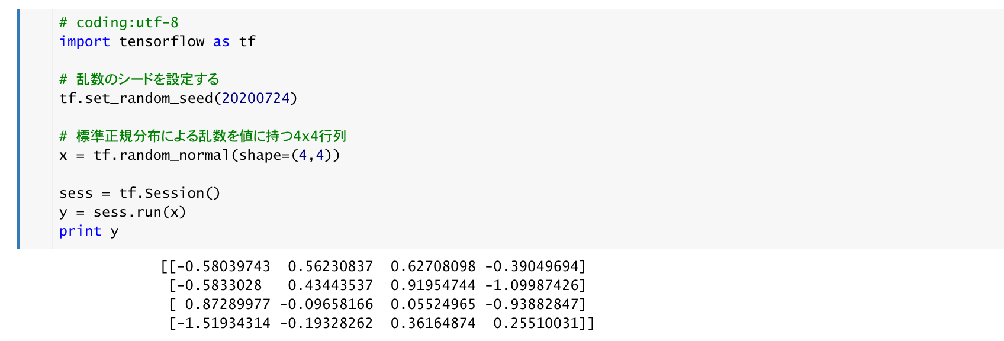Click output value -0.58039743
The image size is (1004, 341).
[x=223, y=266]
